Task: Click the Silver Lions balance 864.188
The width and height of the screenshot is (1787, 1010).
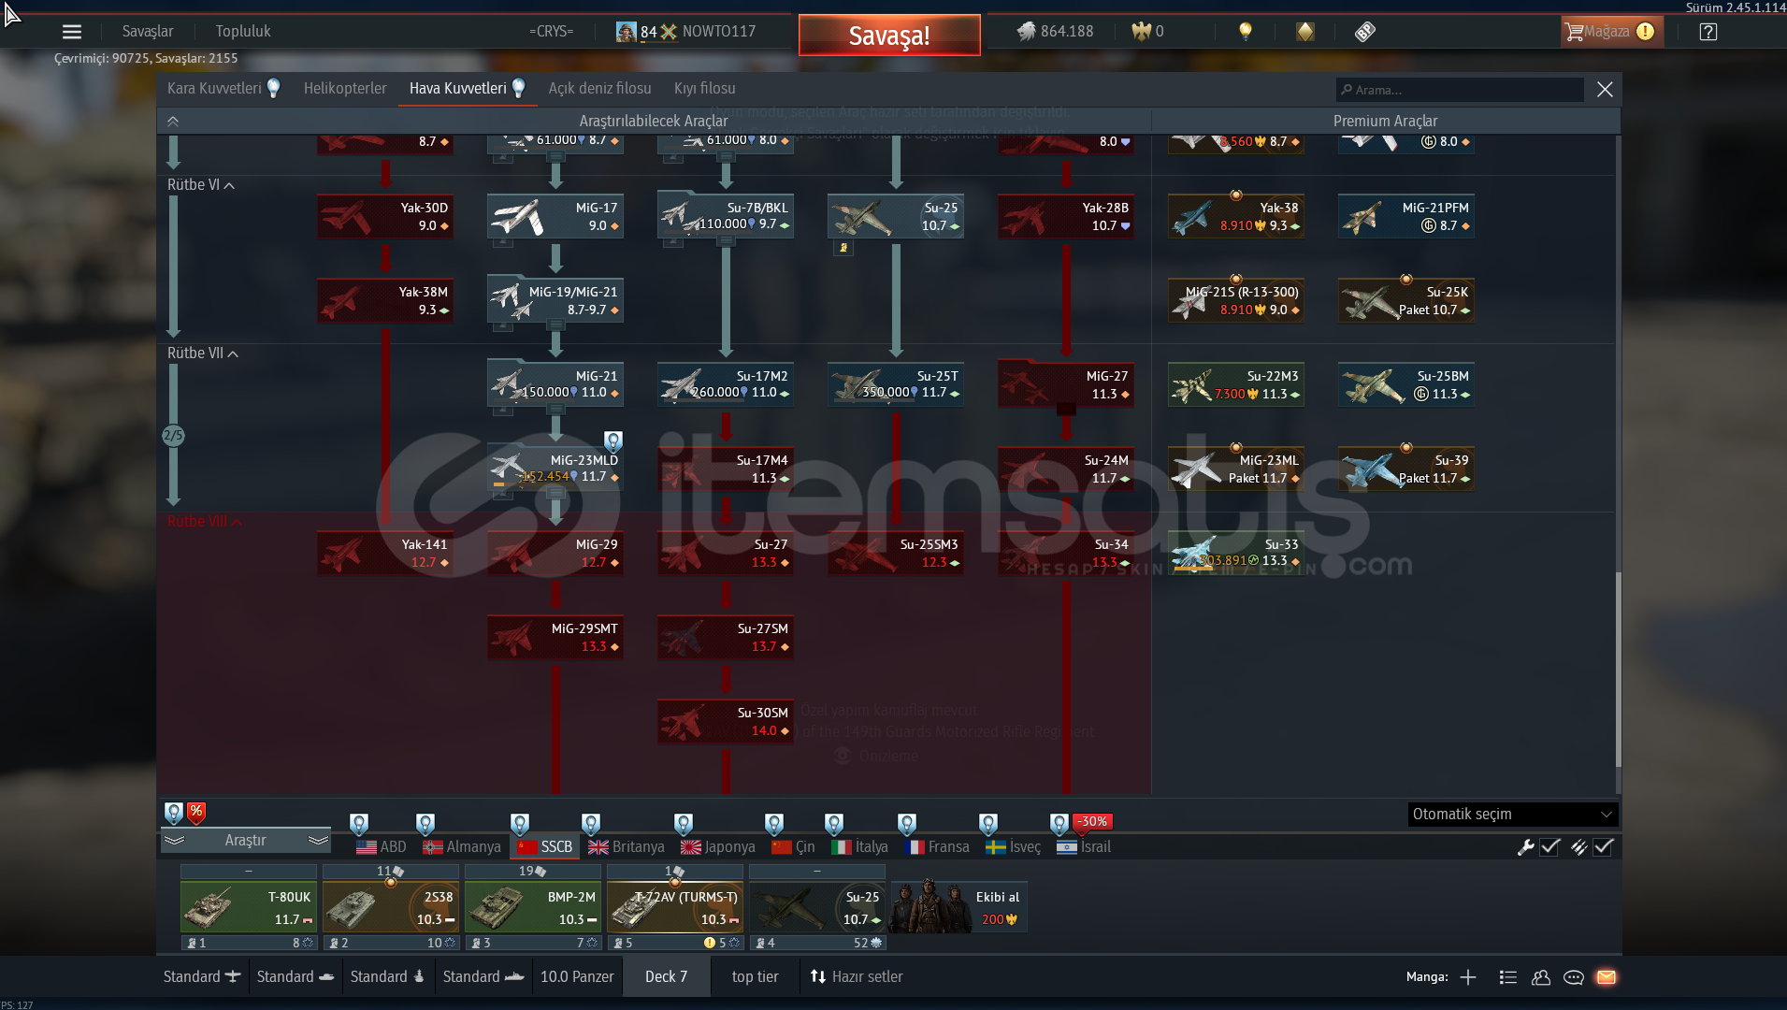Action: coord(1056,32)
